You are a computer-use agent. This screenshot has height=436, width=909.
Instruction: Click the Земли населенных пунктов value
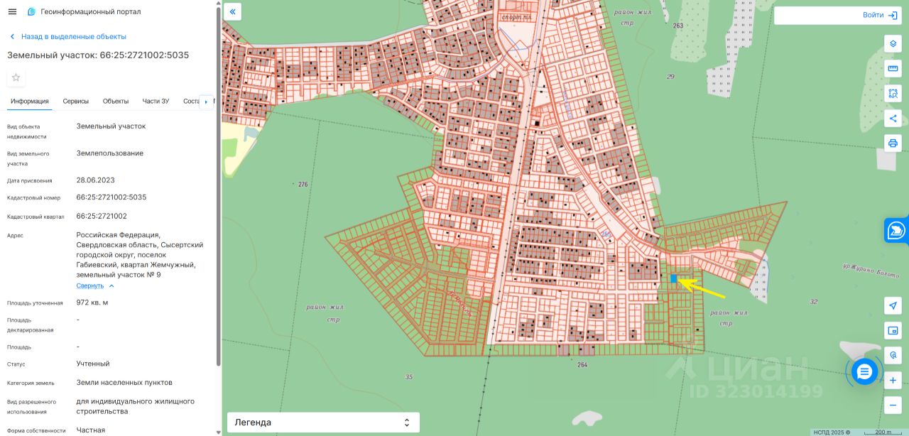coord(124,383)
